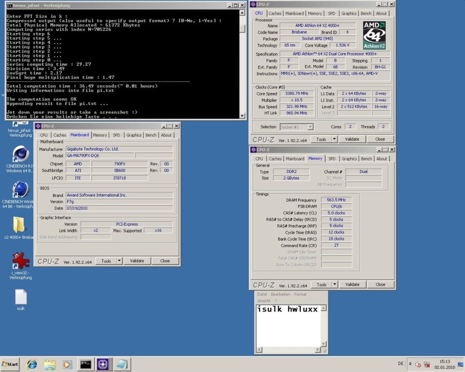Image resolution: width=465 pixels, height=372 pixels.
Task: Click the volume icon in the system tray
Action: pyautogui.click(x=418, y=364)
